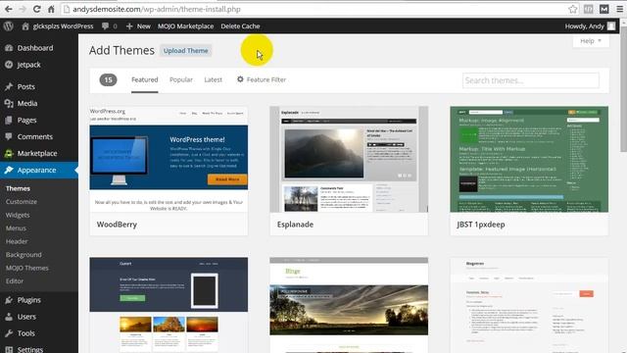
Task: Click the Marketplace sidebar icon
Action: coord(9,153)
